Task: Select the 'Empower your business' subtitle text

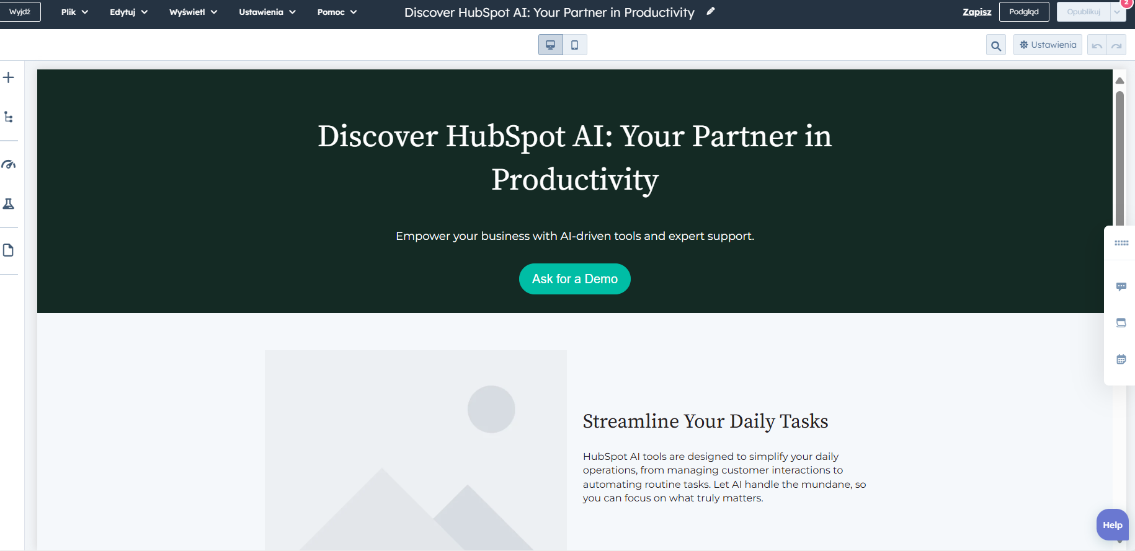Action: pos(575,236)
